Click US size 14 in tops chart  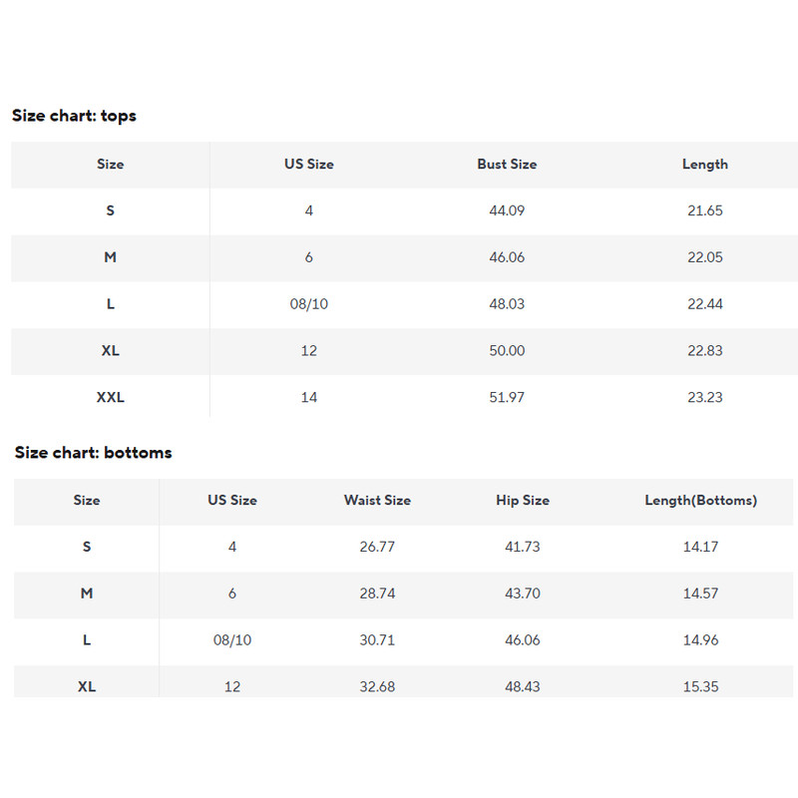click(308, 398)
